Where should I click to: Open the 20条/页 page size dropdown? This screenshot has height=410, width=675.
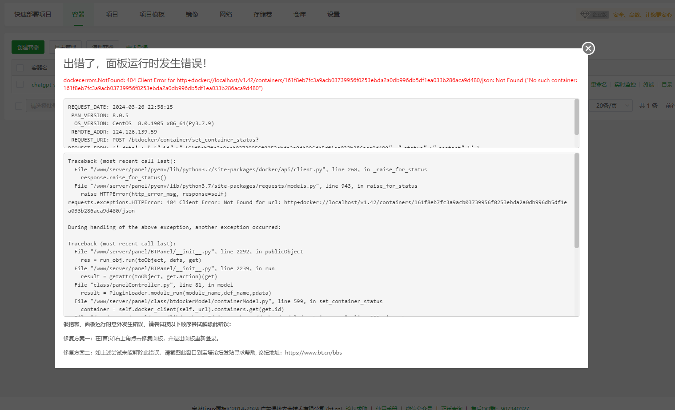click(610, 106)
